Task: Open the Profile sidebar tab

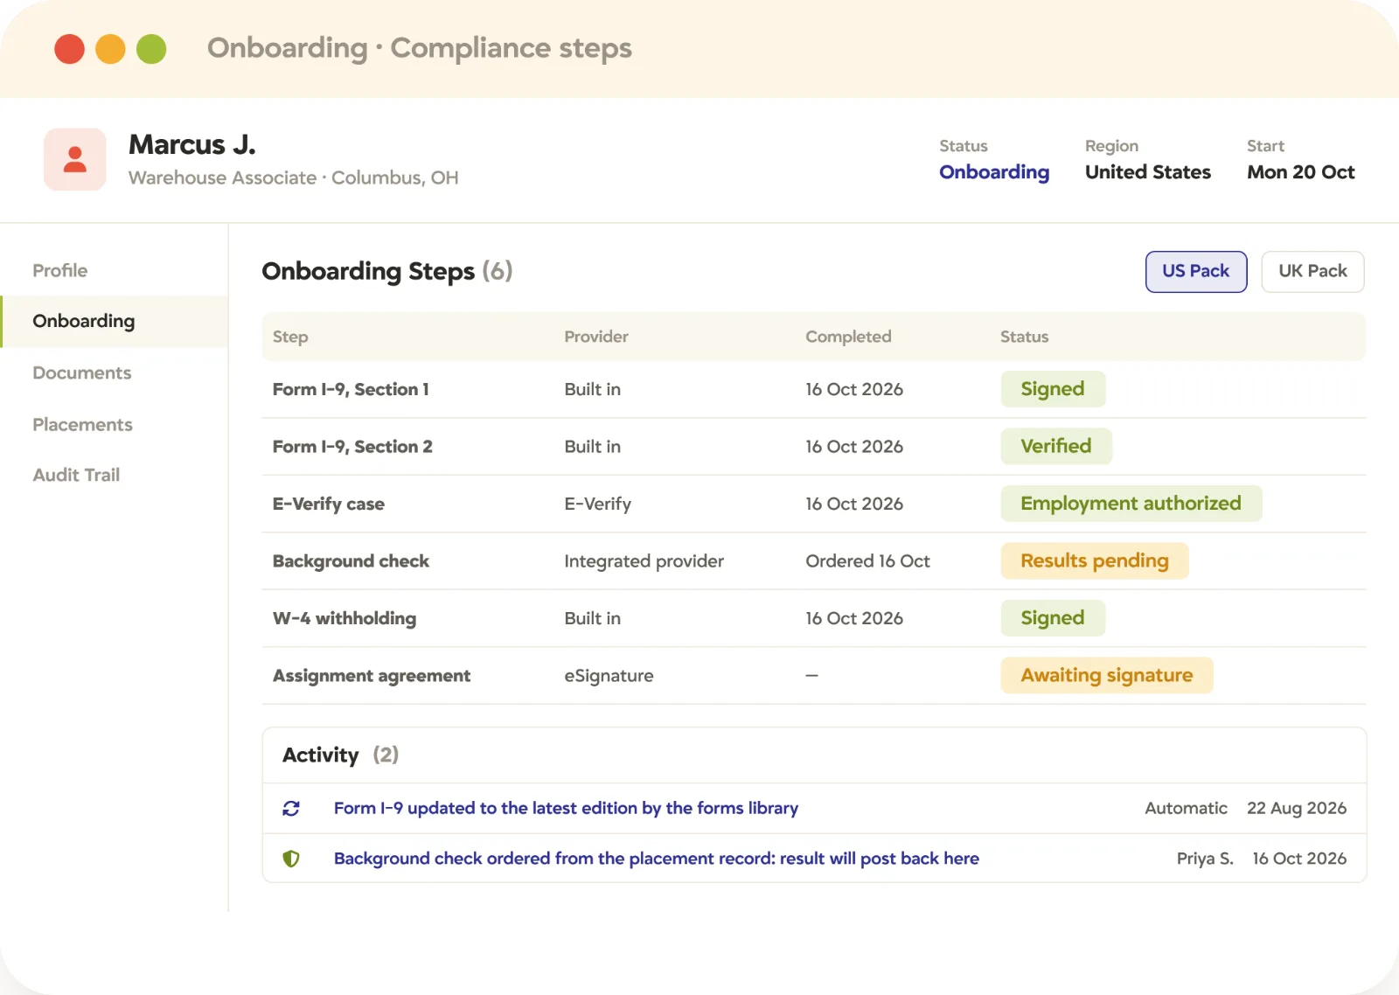Action: [x=60, y=270]
